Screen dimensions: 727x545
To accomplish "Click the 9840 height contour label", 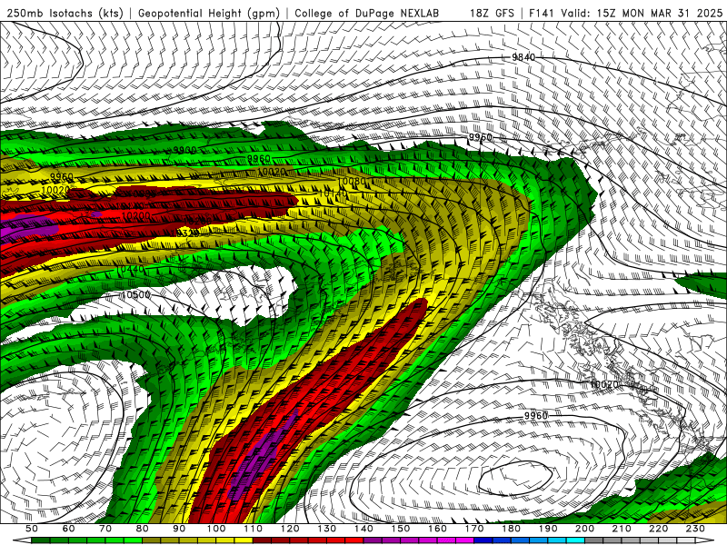I will 523,57.
